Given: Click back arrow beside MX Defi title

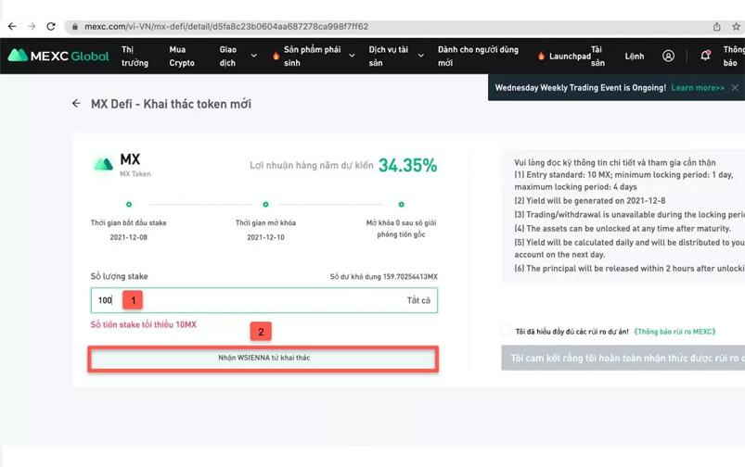Looking at the screenshot, I should (76, 104).
